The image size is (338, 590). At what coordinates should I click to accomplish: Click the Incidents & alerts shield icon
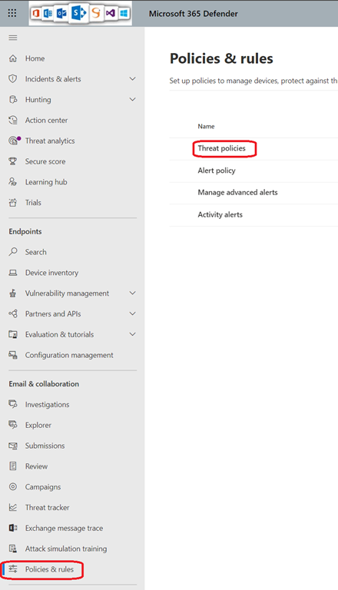13,79
